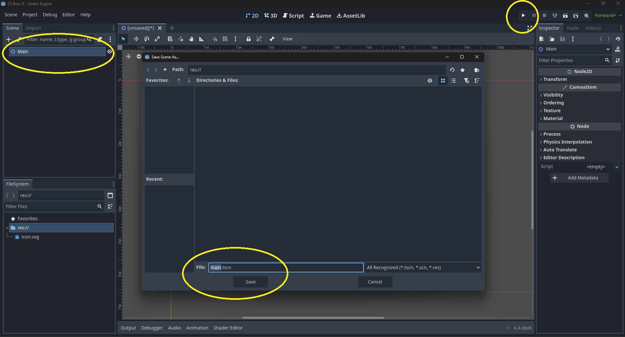Click the dialog Path field showing res://
The height and width of the screenshot is (337, 625).
click(x=317, y=70)
